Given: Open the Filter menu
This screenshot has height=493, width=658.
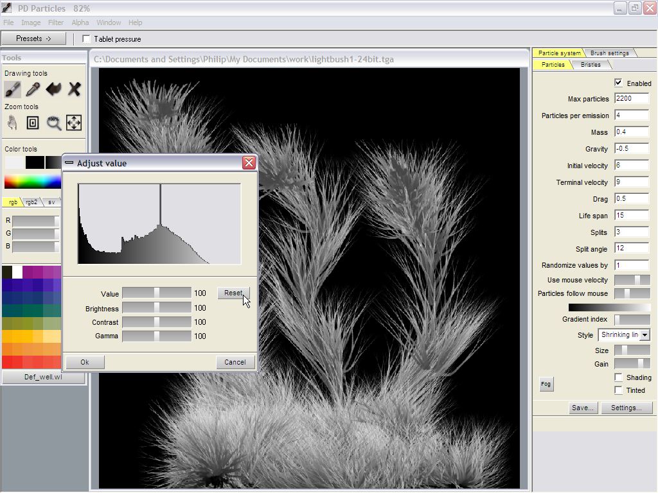Looking at the screenshot, I should pyautogui.click(x=56, y=22).
